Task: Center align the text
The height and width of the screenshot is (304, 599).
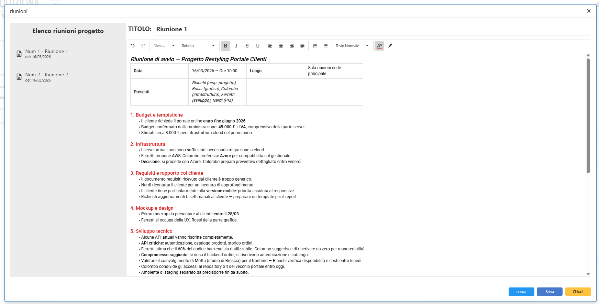Action: (281, 46)
